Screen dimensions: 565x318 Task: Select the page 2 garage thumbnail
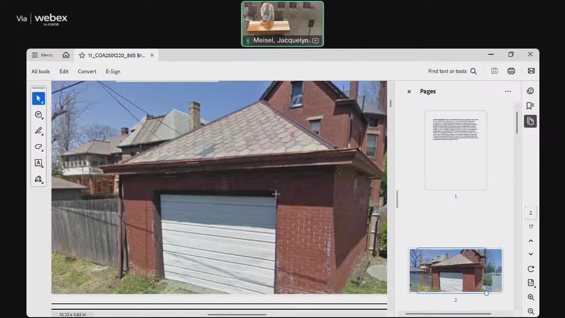456,270
